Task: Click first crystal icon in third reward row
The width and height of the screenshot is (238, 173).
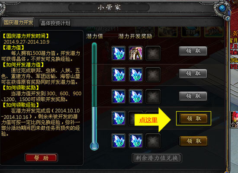Action: pos(119,96)
